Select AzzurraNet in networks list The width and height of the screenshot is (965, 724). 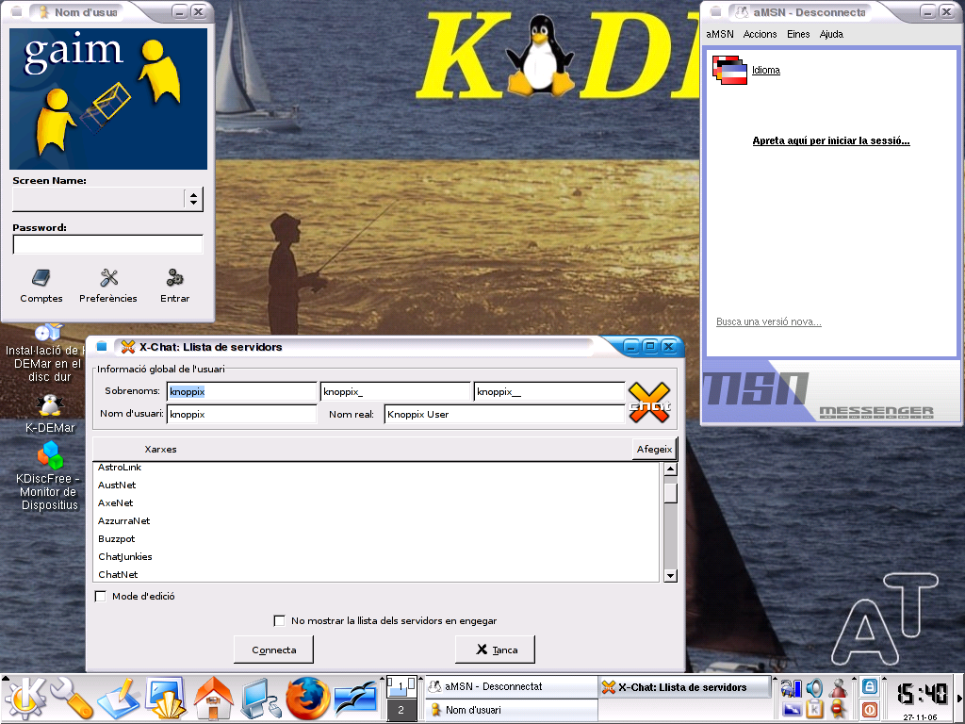[376, 520]
